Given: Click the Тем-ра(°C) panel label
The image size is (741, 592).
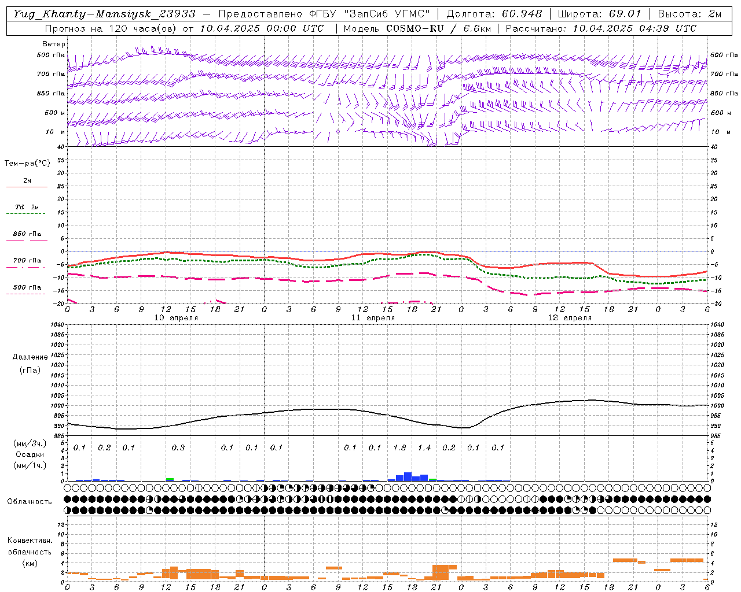Looking at the screenshot, I should 27,164.
